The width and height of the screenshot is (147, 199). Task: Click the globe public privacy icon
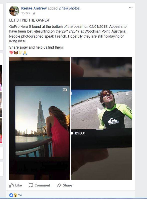pos(34,13)
